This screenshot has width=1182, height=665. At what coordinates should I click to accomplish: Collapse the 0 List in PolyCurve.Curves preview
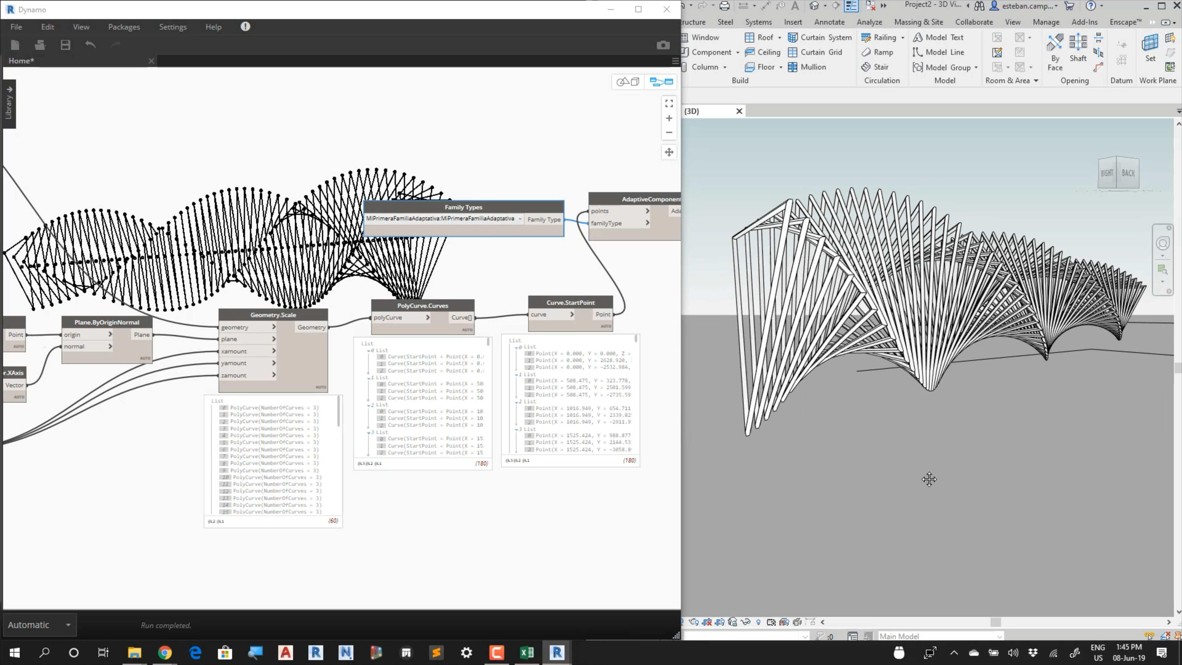[x=368, y=351]
